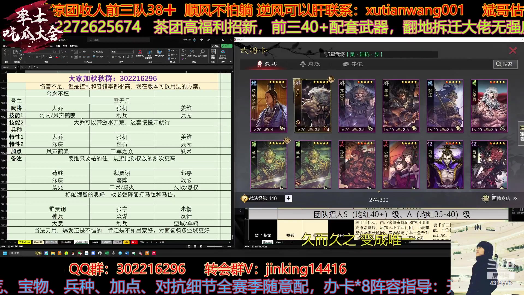The height and width of the screenshot is (295, 524).
Task: Switch to the 其它 tab
Action: pos(353,64)
